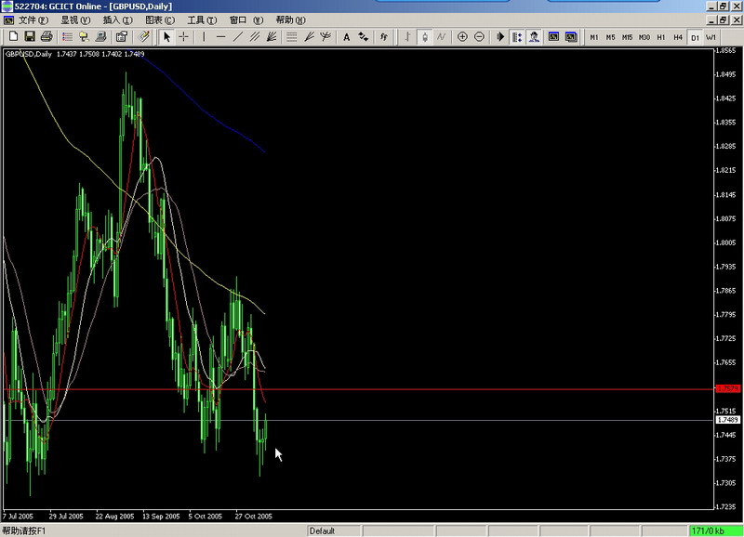Add a text label with the A tool
This screenshot has height=537, width=744.
pos(345,37)
